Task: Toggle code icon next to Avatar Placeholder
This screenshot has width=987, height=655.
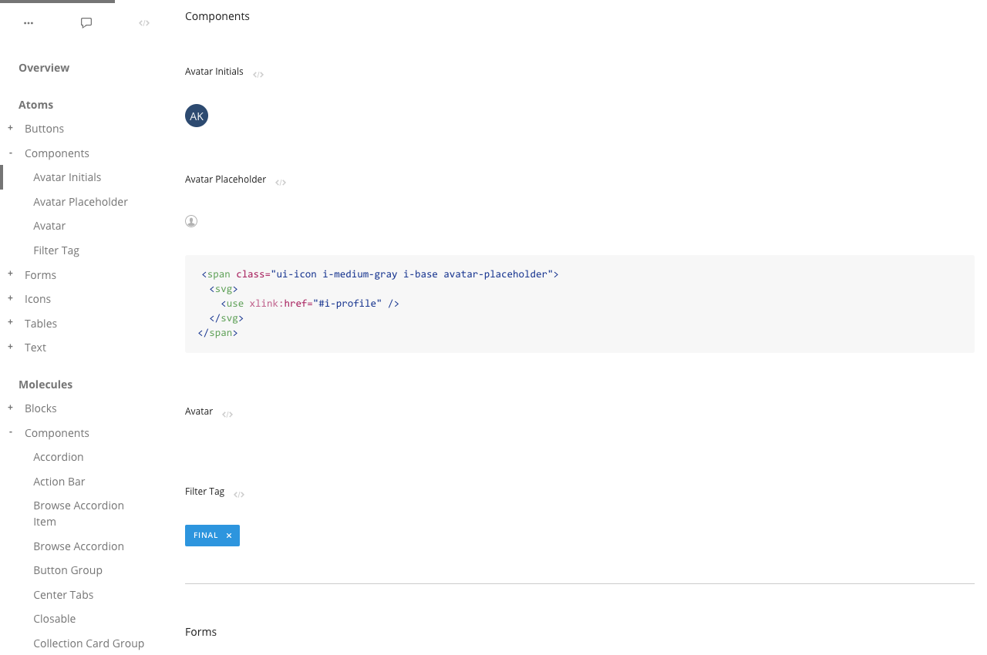Action: pyautogui.click(x=281, y=183)
